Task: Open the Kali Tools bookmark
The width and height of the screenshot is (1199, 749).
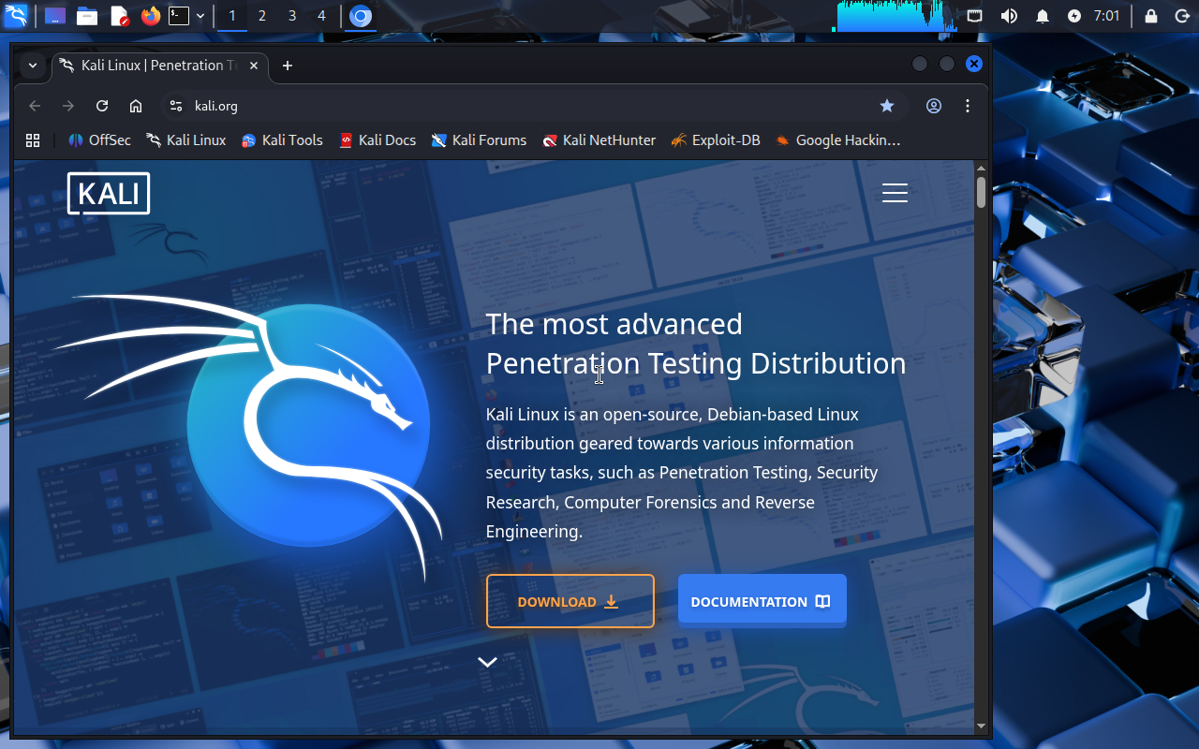Action: tap(282, 140)
